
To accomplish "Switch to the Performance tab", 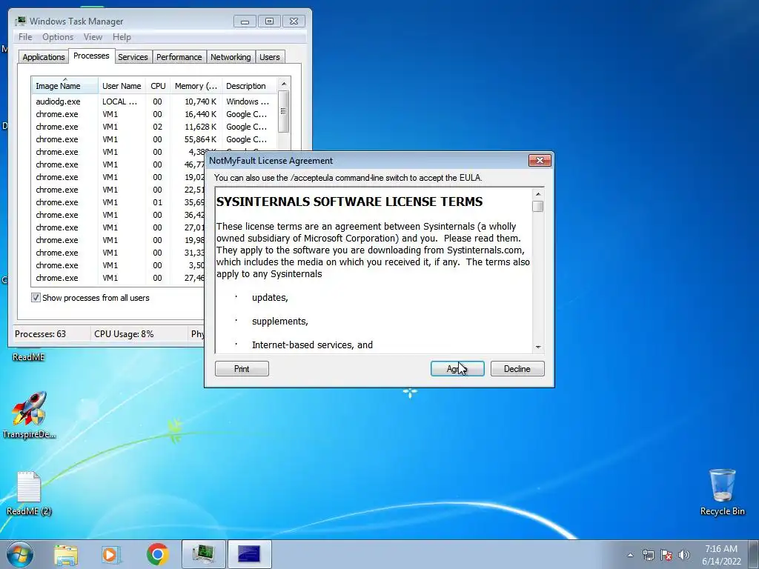I will 179,57.
